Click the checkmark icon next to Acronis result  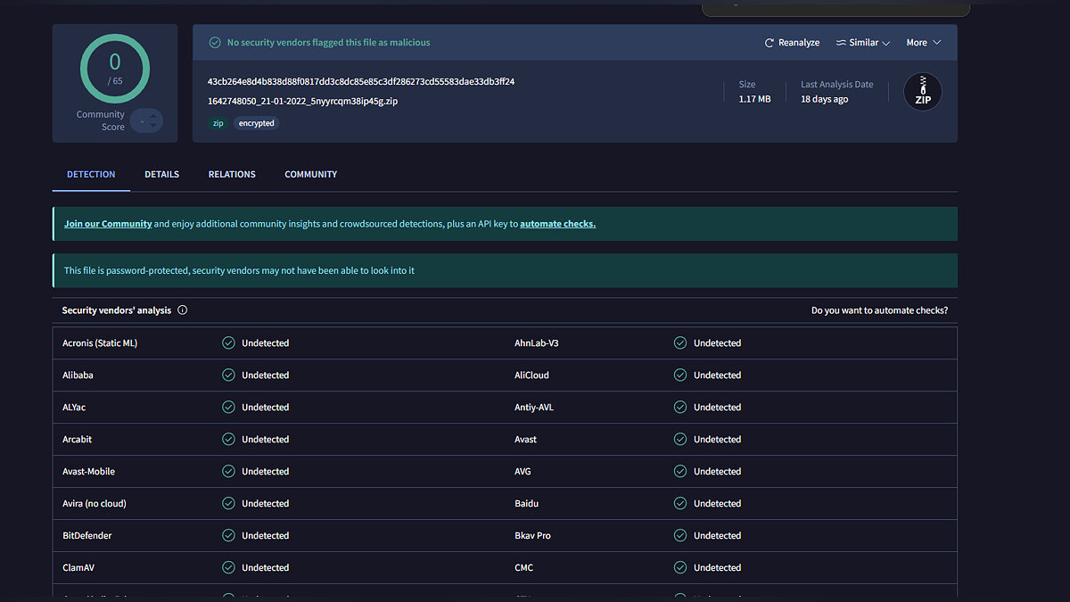click(228, 343)
